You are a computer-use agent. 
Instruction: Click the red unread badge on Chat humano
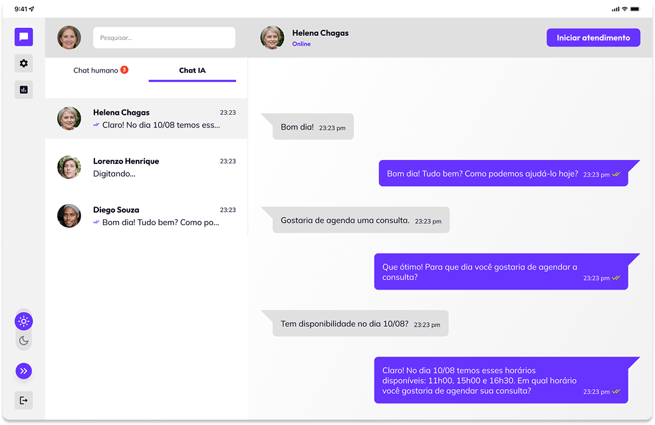point(124,70)
